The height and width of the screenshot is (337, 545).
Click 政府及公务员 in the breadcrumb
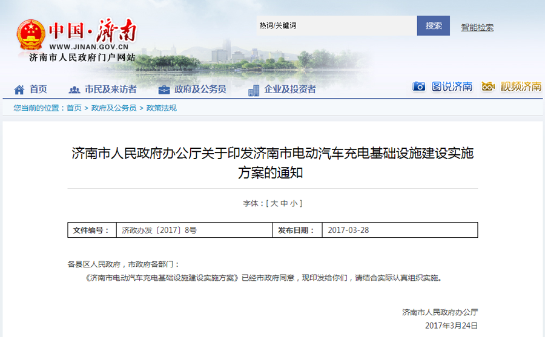click(114, 108)
